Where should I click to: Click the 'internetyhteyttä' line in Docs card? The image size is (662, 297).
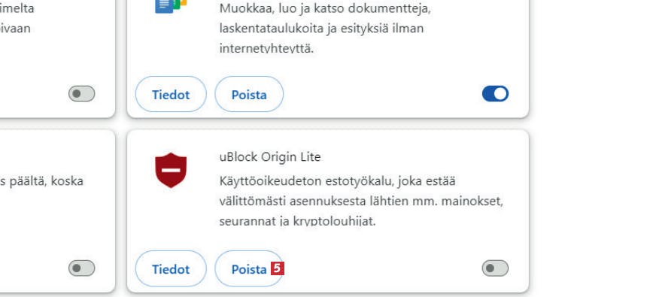click(x=266, y=48)
